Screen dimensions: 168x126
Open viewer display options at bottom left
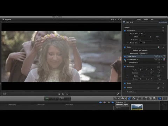tap(5, 94)
